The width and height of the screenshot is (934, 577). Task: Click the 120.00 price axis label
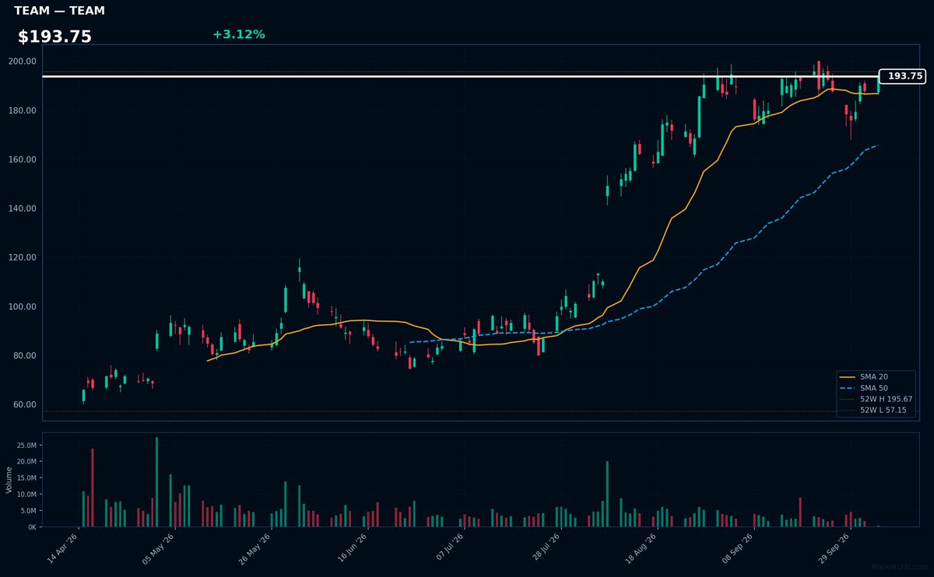pyautogui.click(x=22, y=257)
